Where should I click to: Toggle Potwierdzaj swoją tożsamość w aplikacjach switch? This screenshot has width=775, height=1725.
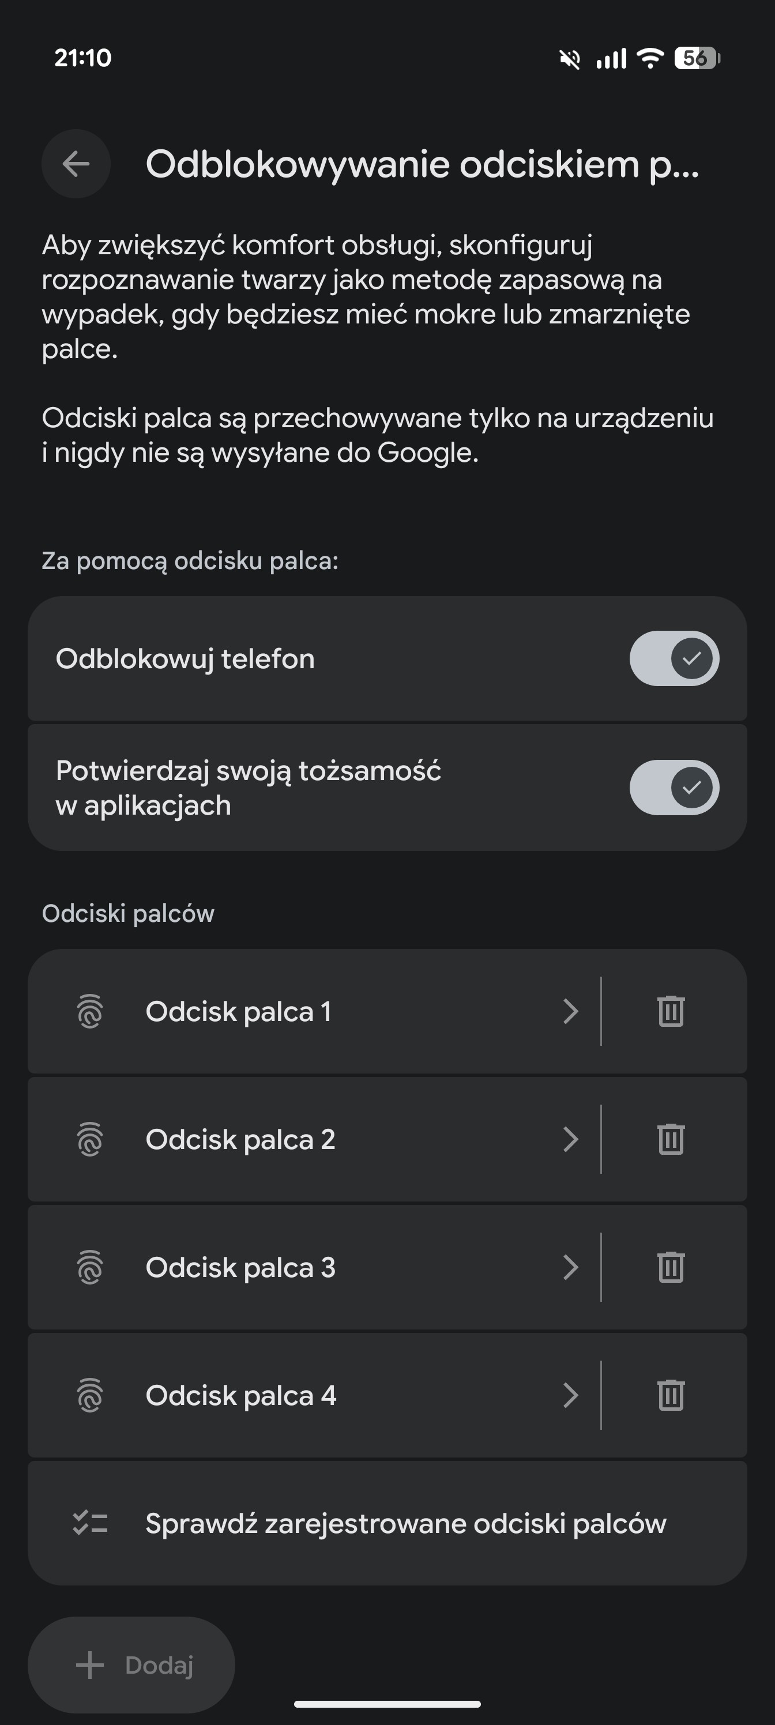point(674,788)
